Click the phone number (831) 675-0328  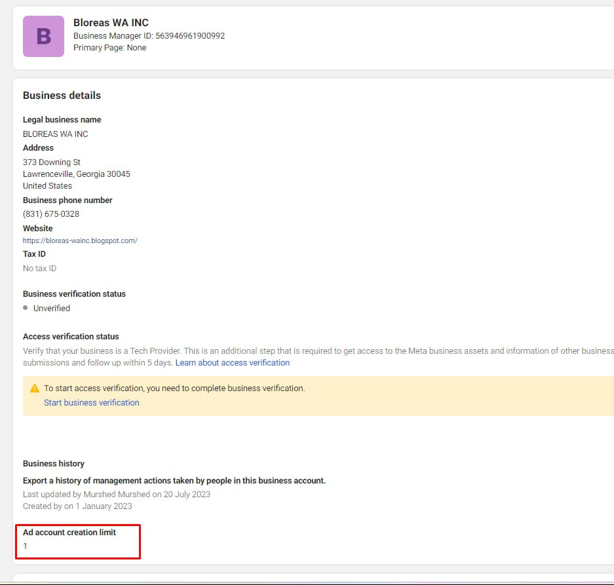tap(51, 214)
